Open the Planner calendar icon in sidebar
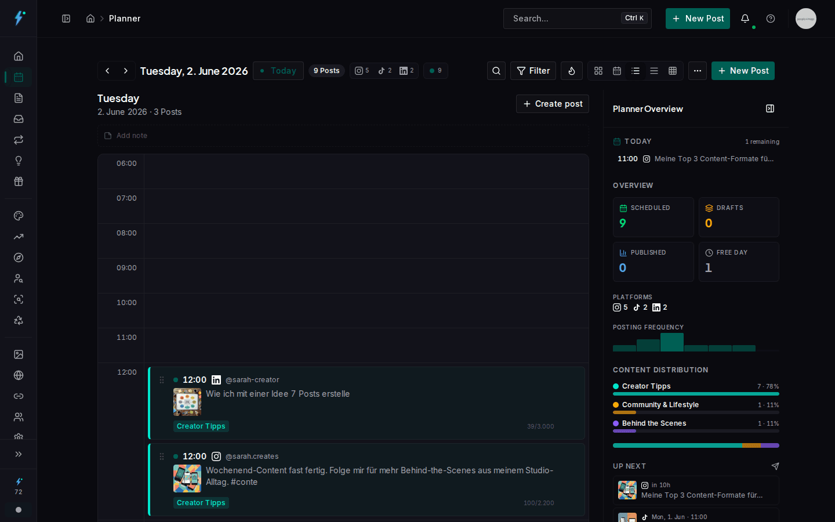Screen dimensions: 835x522 [19, 77]
